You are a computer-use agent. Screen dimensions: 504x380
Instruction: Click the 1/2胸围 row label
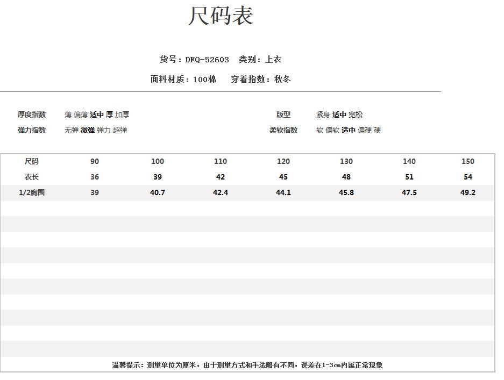point(32,192)
